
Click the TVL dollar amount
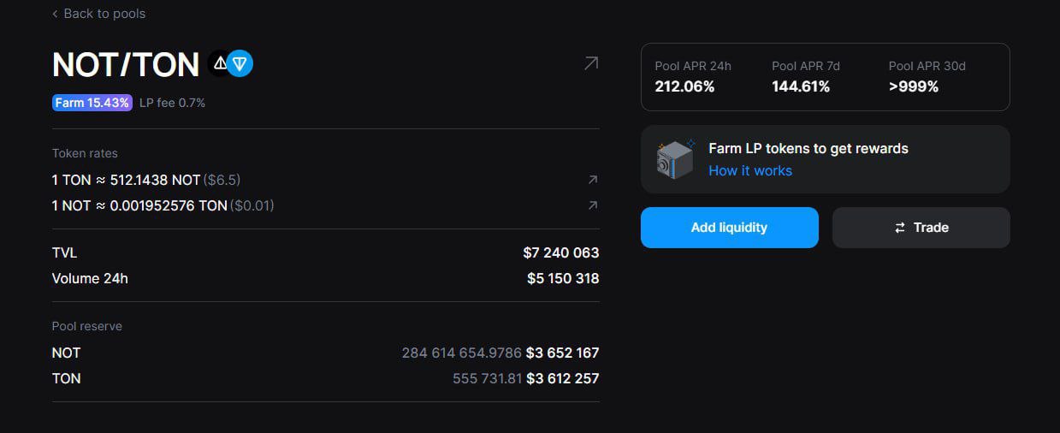click(x=560, y=252)
